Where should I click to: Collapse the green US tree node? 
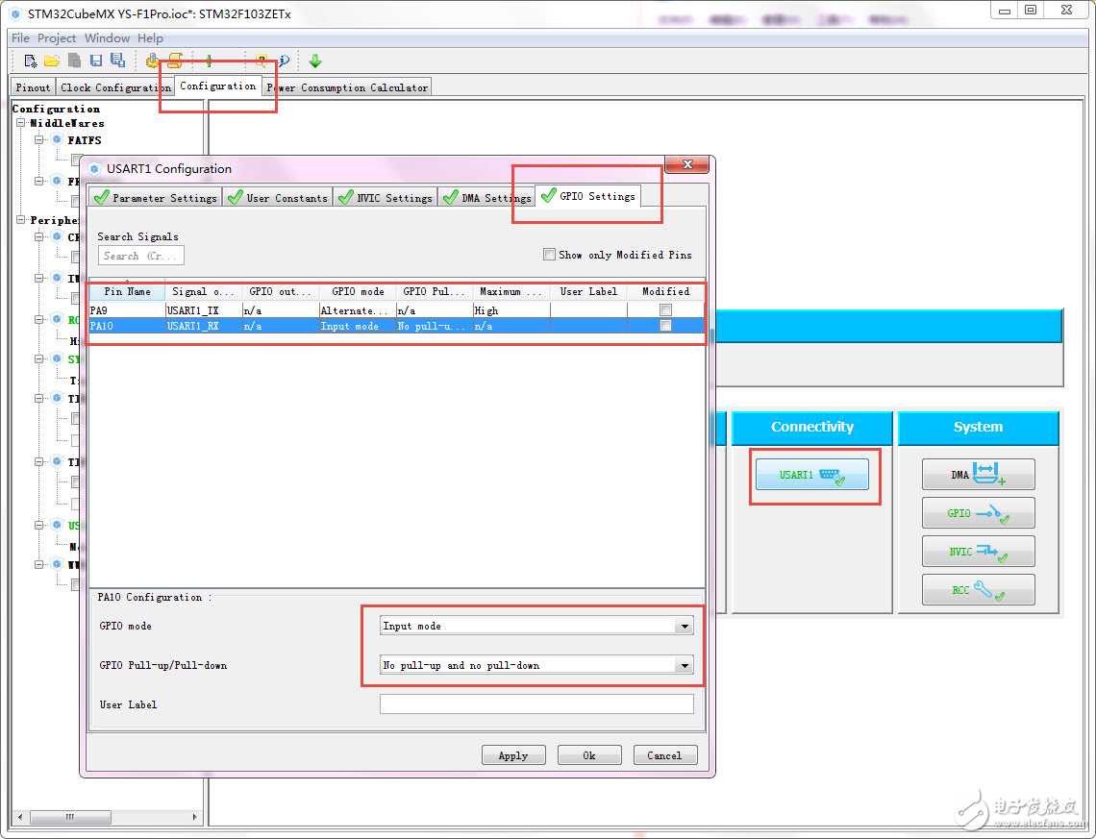click(39, 526)
